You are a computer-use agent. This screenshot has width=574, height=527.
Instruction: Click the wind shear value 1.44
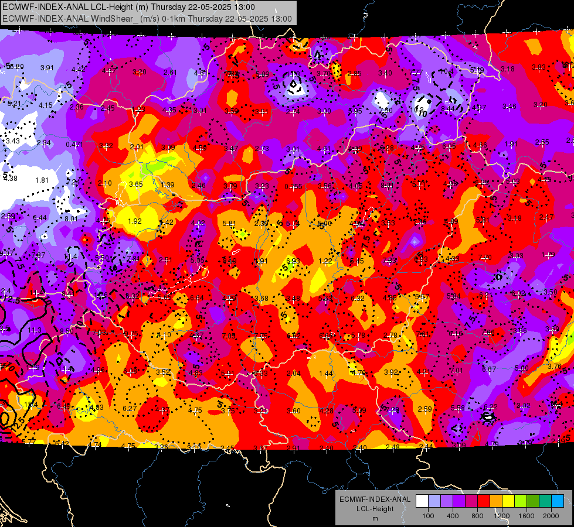[326, 374]
